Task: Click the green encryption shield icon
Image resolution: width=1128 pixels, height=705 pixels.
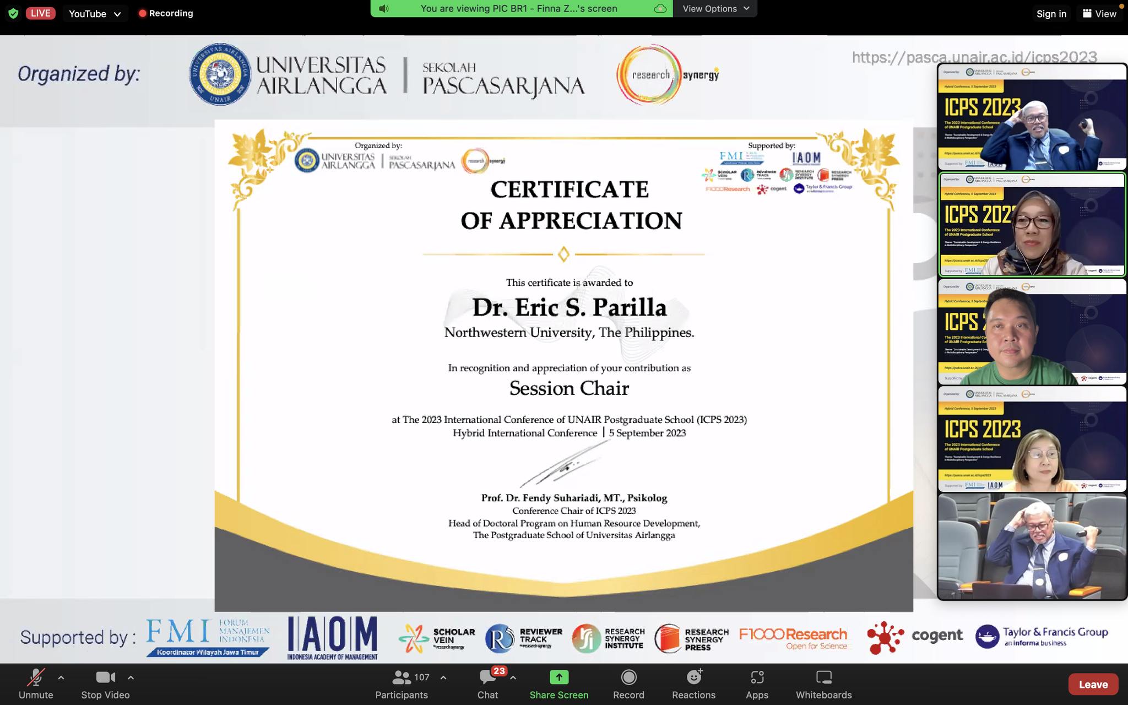Action: 13,13
